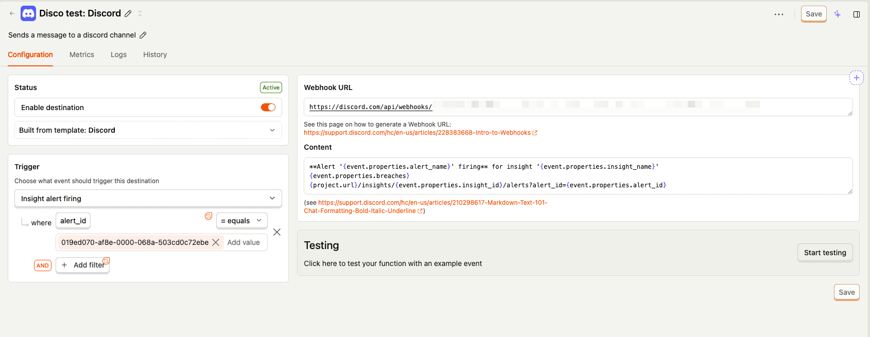Select the alert_id property selector
This screenshot has height=337, width=870.
tap(73, 221)
